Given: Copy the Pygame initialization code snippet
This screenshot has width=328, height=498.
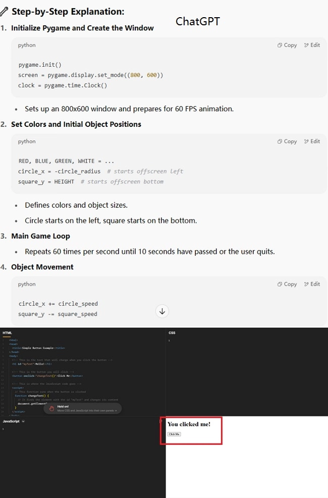Looking at the screenshot, I should point(287,45).
